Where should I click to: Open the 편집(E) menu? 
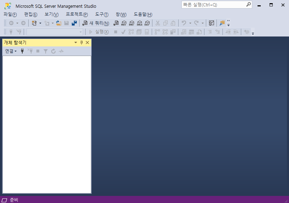pos(31,15)
